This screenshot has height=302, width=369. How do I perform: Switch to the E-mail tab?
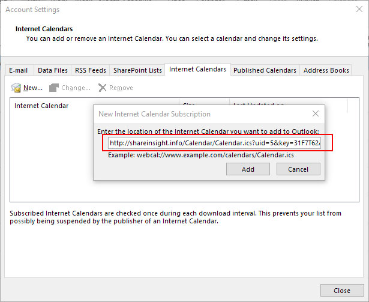pyautogui.click(x=19, y=70)
